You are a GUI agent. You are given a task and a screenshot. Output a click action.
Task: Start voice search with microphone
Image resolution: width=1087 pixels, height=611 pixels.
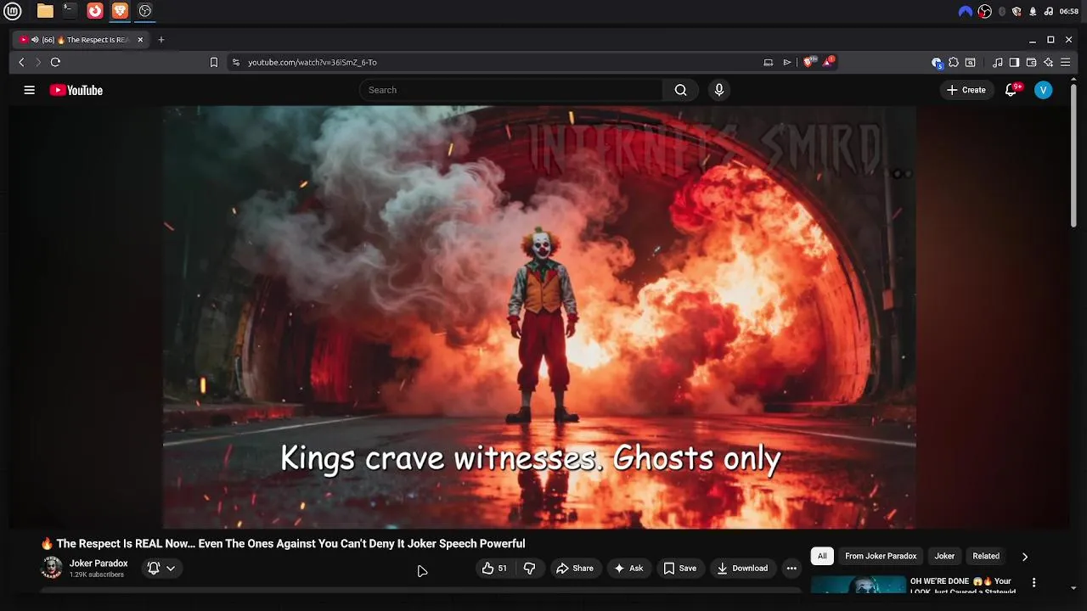pos(719,90)
